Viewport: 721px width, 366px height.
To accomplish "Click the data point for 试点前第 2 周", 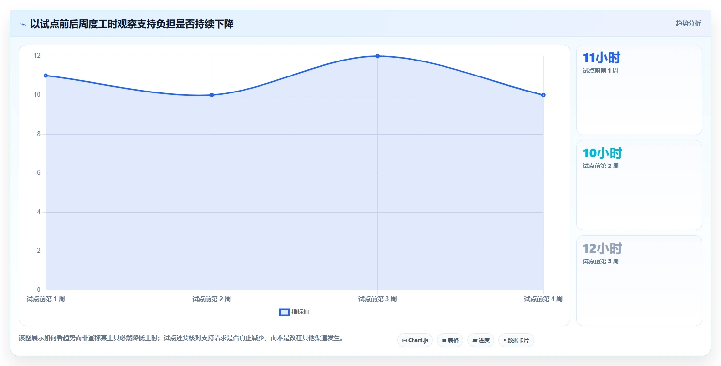I will tap(212, 95).
